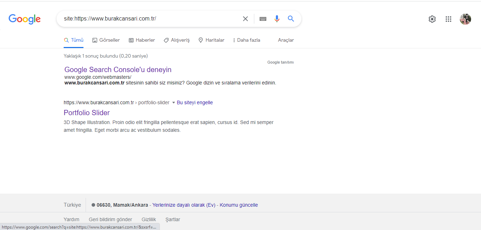Clear the search query with X
Screen dimensions: 481x230
click(245, 19)
